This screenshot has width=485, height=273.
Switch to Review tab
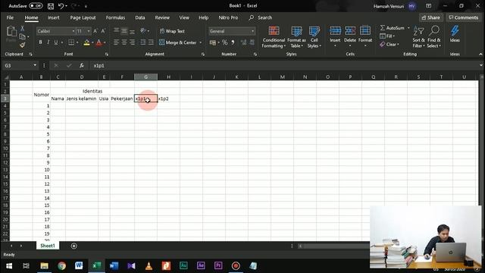click(x=162, y=17)
